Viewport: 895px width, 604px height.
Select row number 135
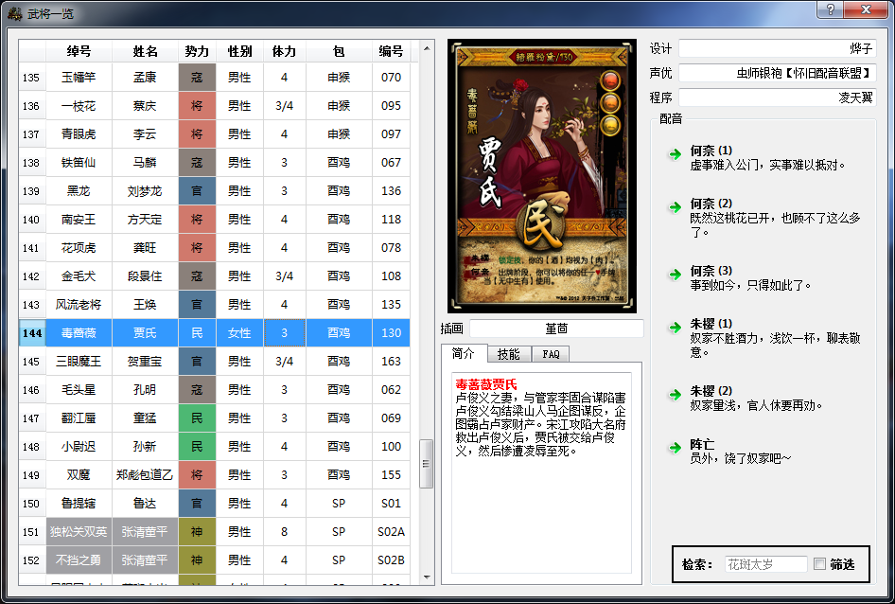32,77
